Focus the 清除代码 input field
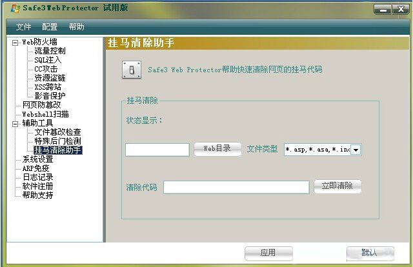The height and width of the screenshot is (267, 413). click(x=236, y=187)
